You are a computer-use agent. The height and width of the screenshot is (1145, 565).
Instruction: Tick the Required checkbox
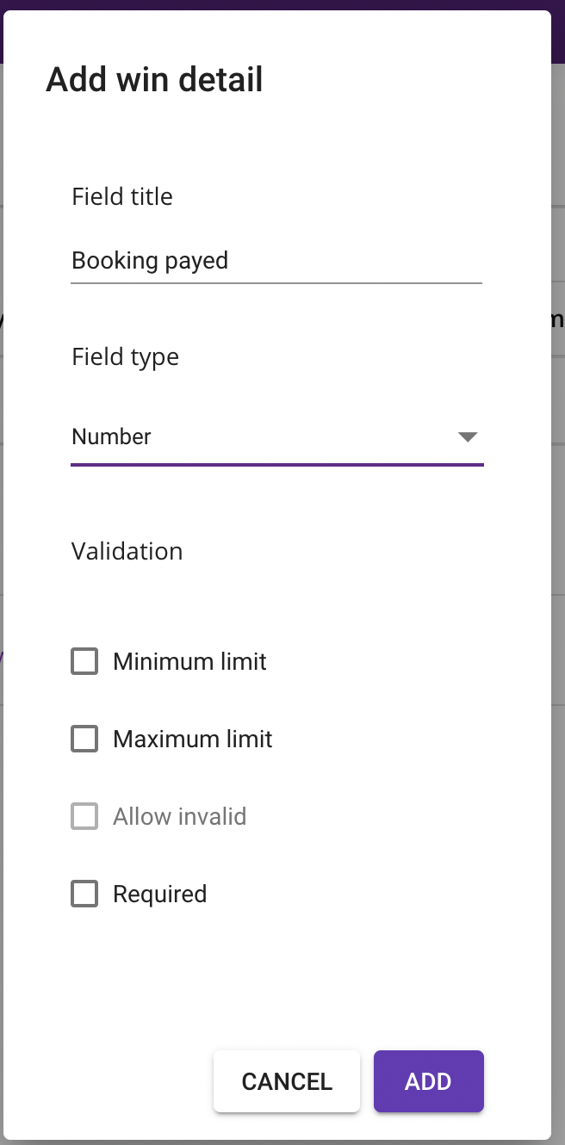84,894
